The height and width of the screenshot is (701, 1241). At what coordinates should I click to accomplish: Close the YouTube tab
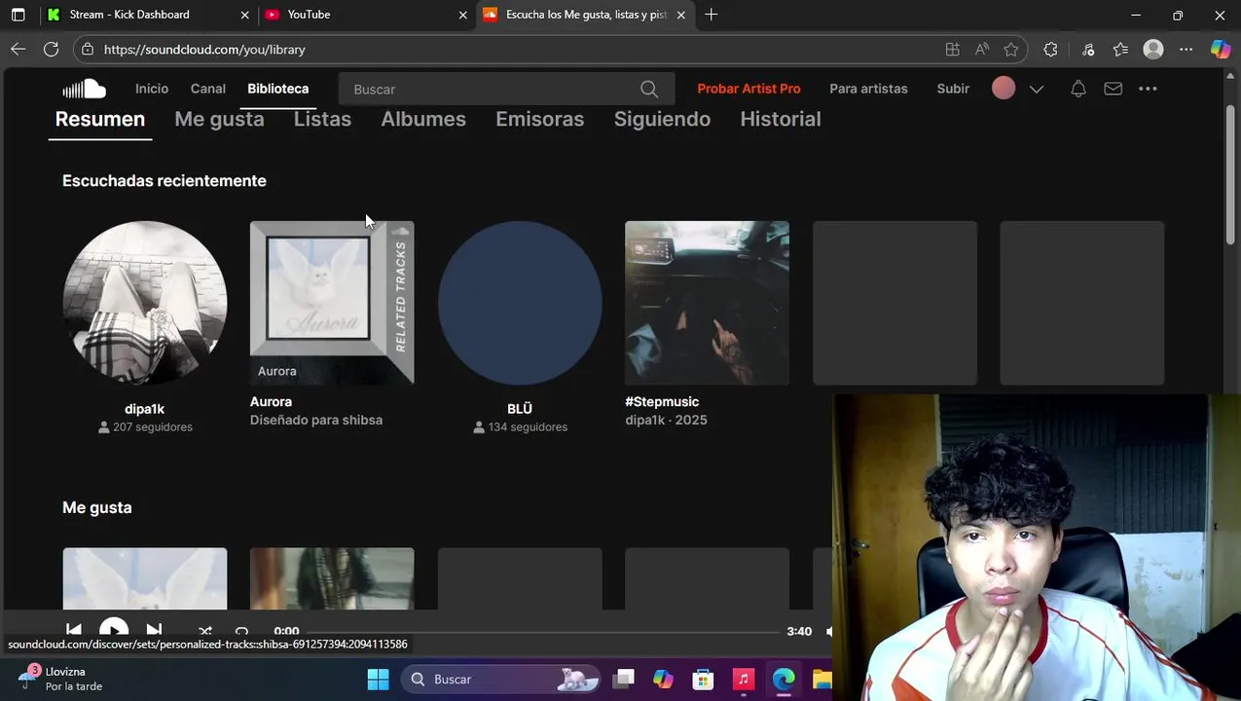pyautogui.click(x=463, y=15)
